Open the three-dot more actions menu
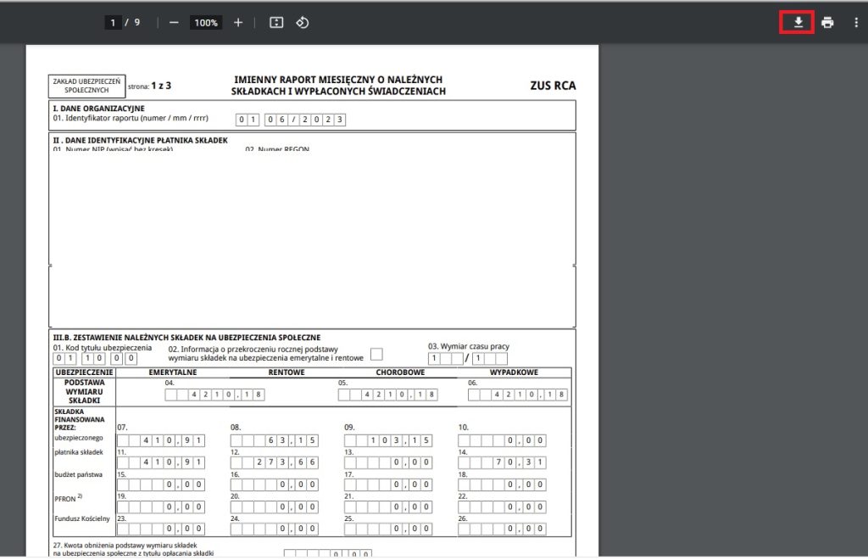Viewport: 868px width, 560px height. pyautogui.click(x=855, y=23)
